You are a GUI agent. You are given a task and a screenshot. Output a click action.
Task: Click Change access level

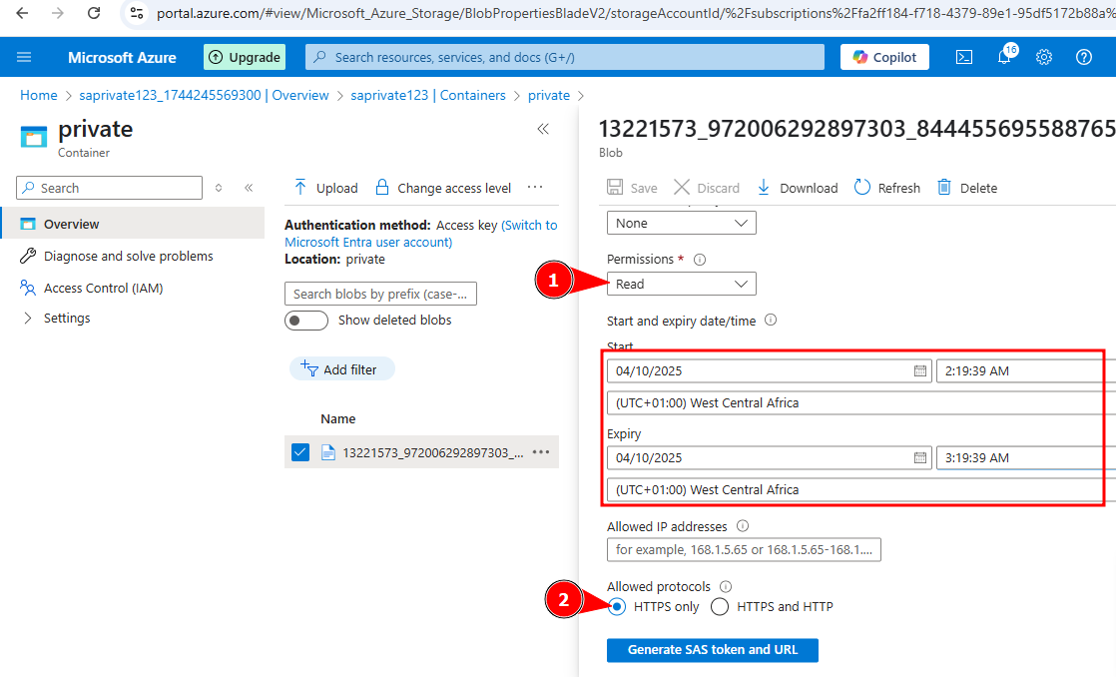(443, 188)
